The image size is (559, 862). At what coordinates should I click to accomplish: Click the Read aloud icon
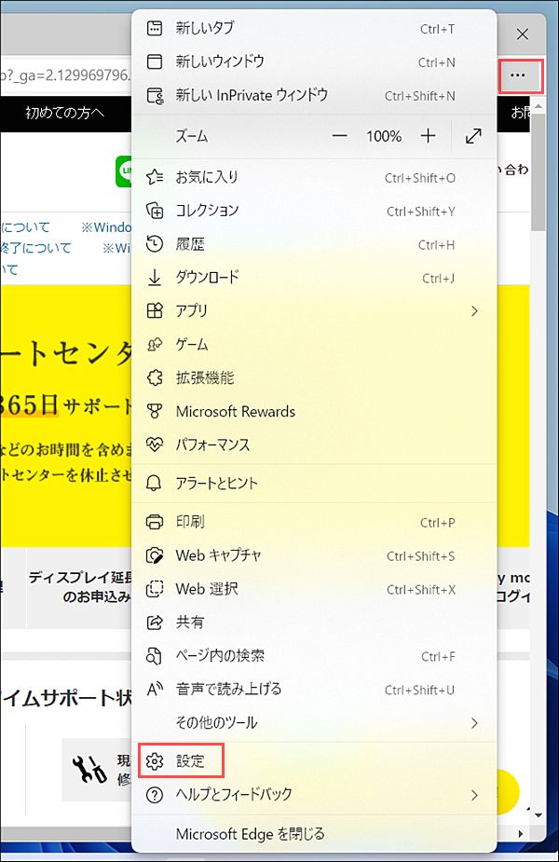click(x=155, y=690)
